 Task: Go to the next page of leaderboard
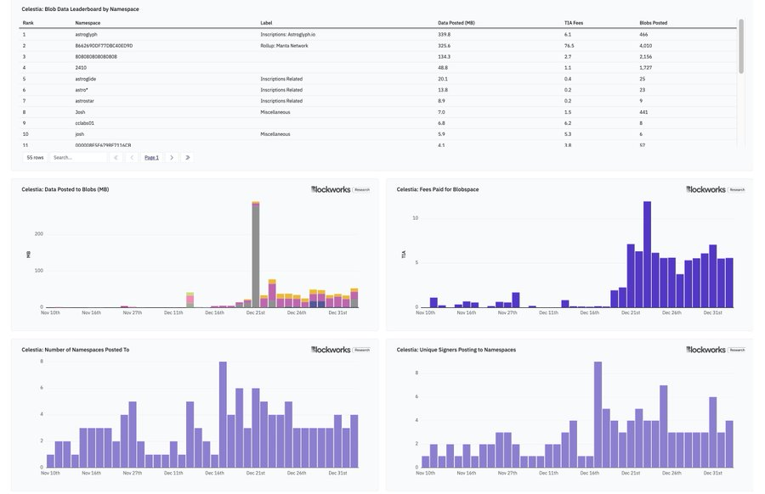coord(172,157)
